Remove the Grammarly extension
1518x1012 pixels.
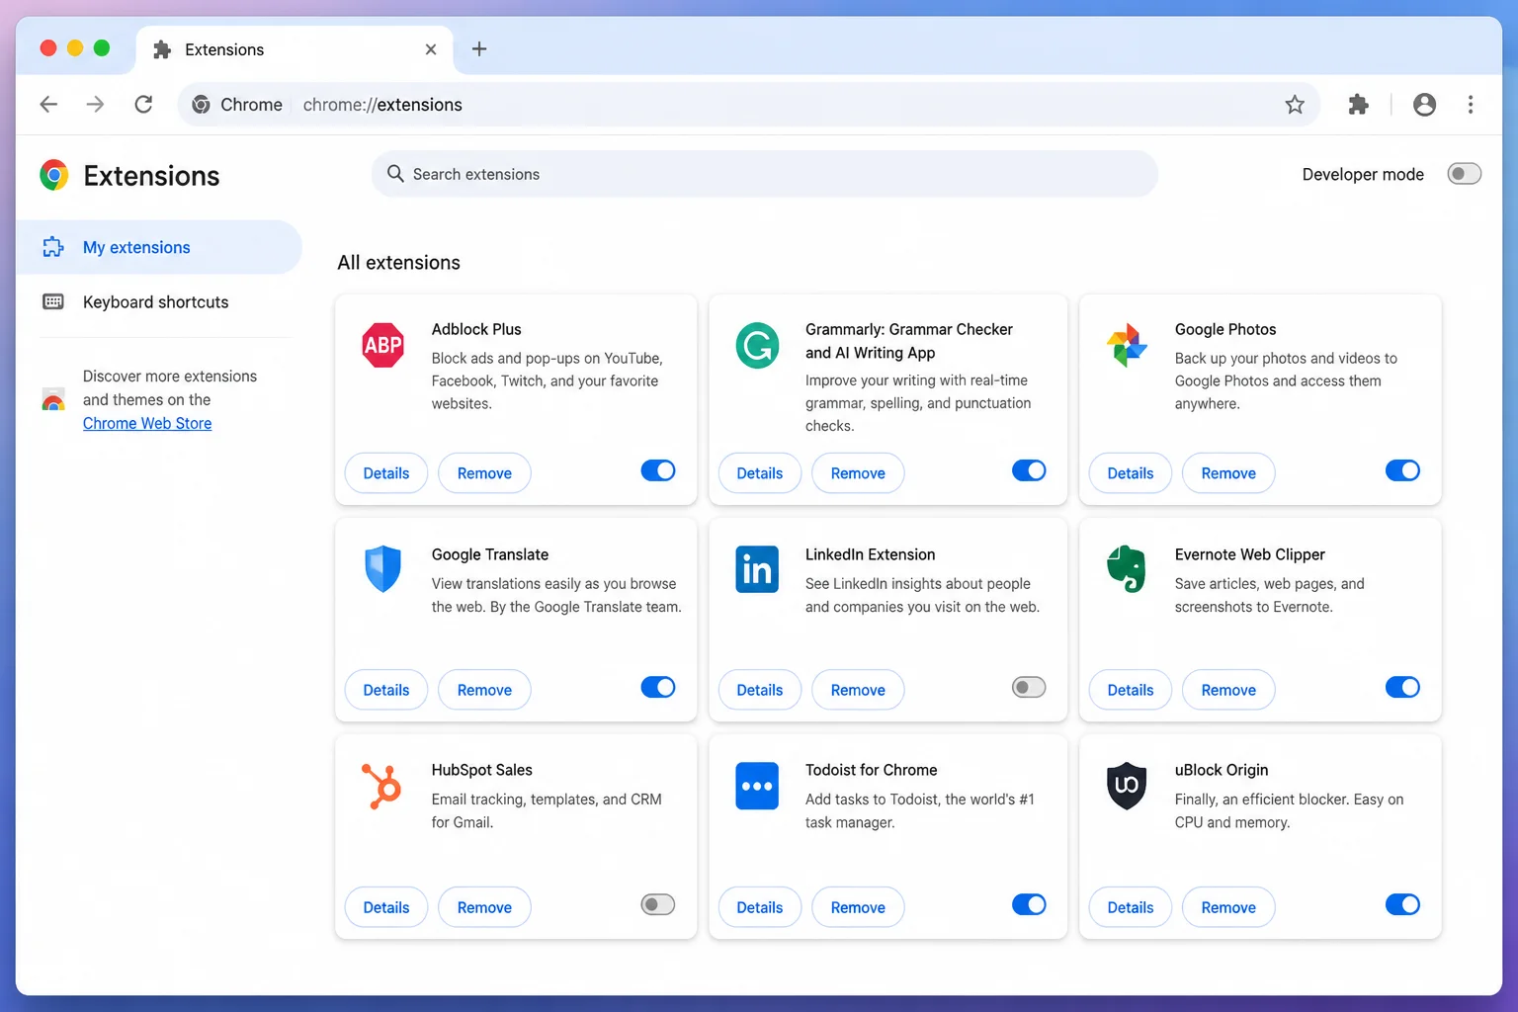[x=858, y=473]
